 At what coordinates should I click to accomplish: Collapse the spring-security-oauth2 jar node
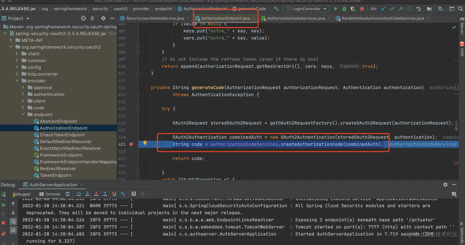coord(5,33)
